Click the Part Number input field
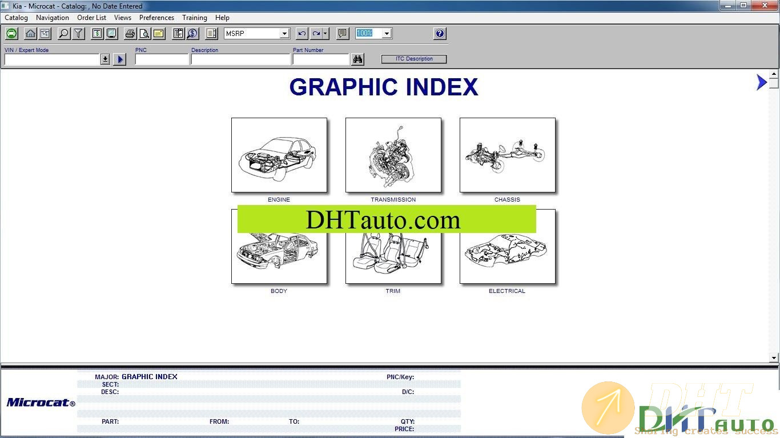Viewport: 780px width, 438px height. point(320,59)
